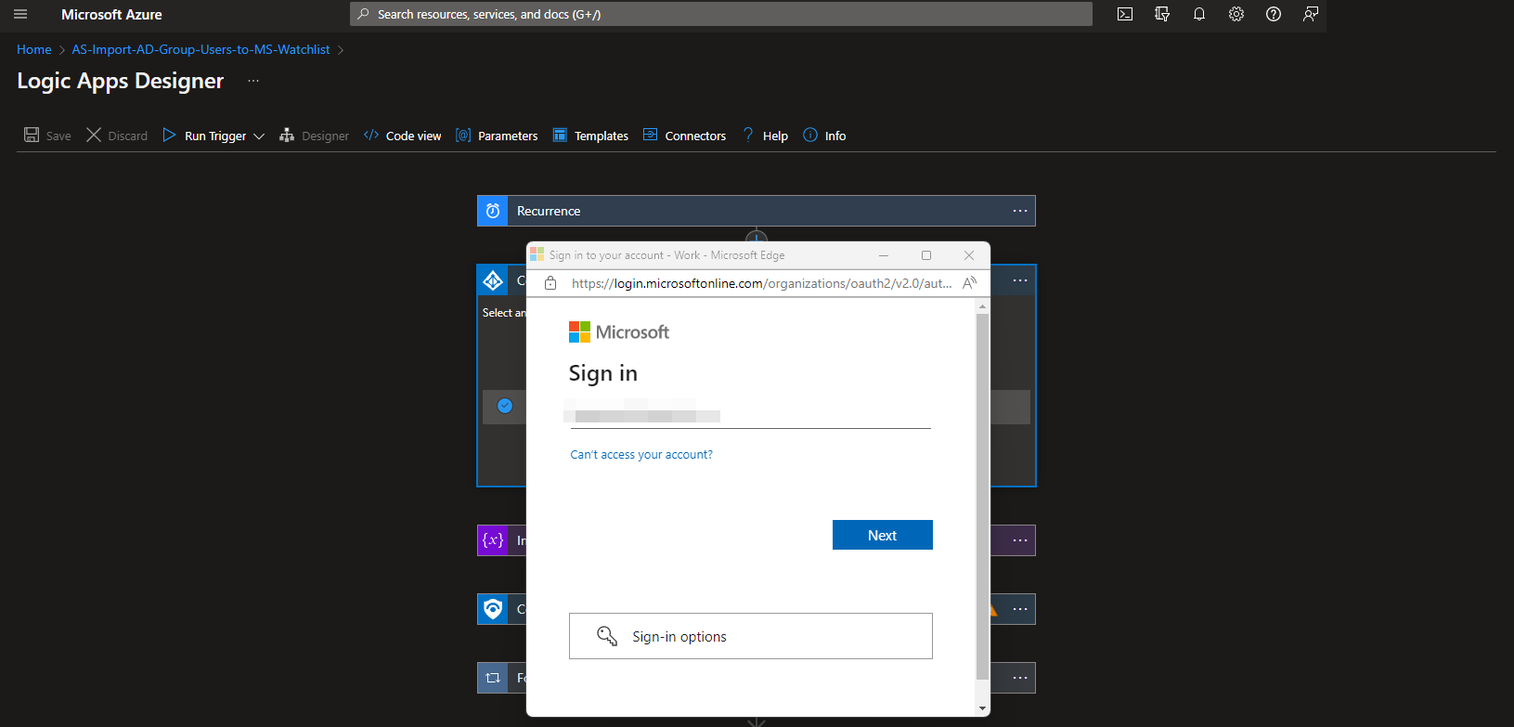Open portal settings gear

point(1236,14)
